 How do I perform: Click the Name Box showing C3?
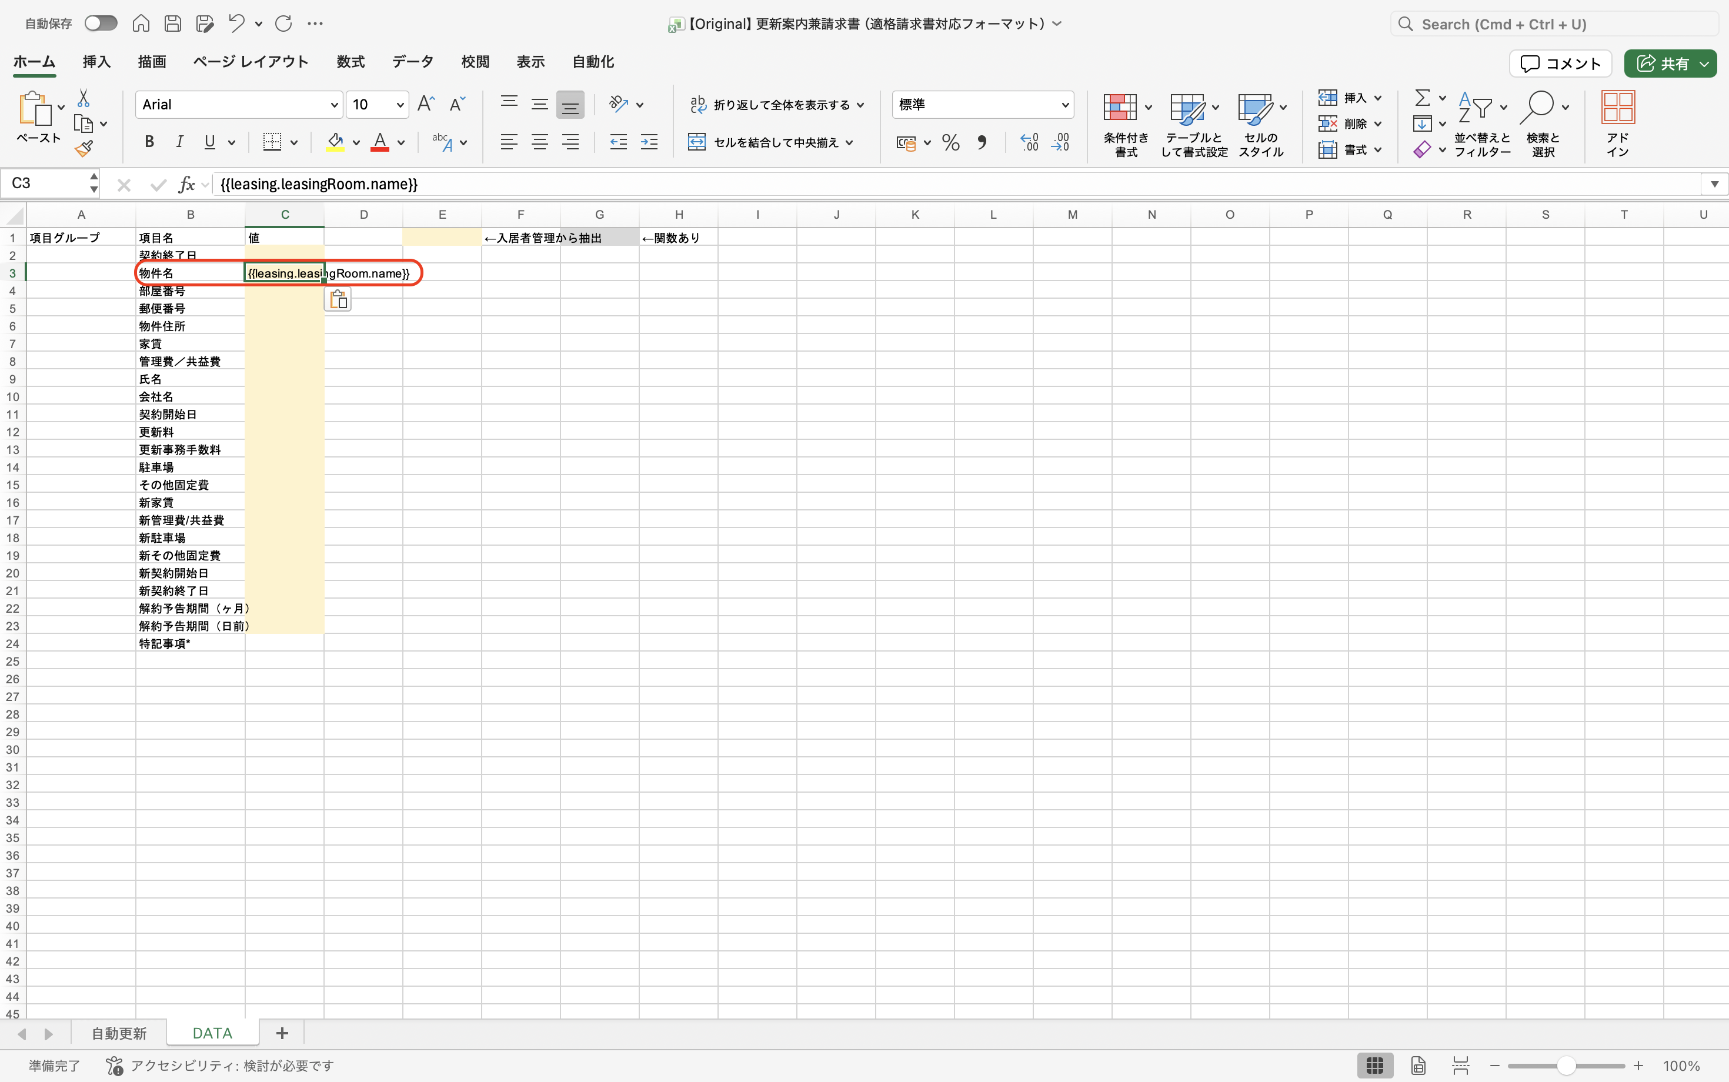pyautogui.click(x=50, y=183)
